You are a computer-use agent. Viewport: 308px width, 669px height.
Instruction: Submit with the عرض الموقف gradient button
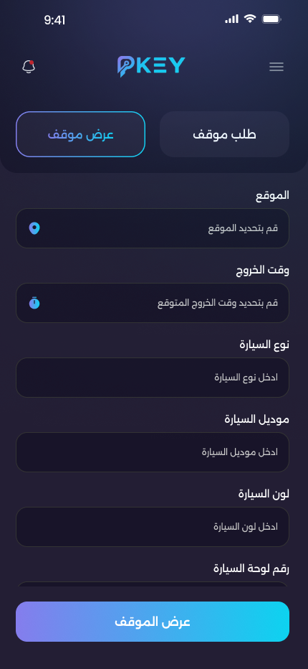[x=153, y=622]
